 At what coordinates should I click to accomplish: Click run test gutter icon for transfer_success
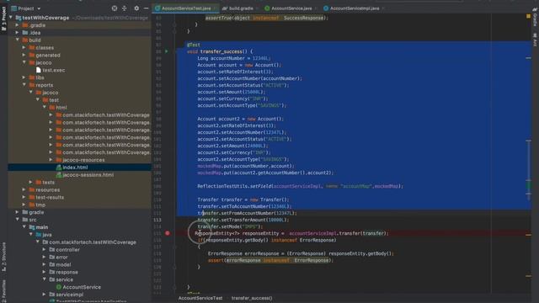tap(167, 51)
